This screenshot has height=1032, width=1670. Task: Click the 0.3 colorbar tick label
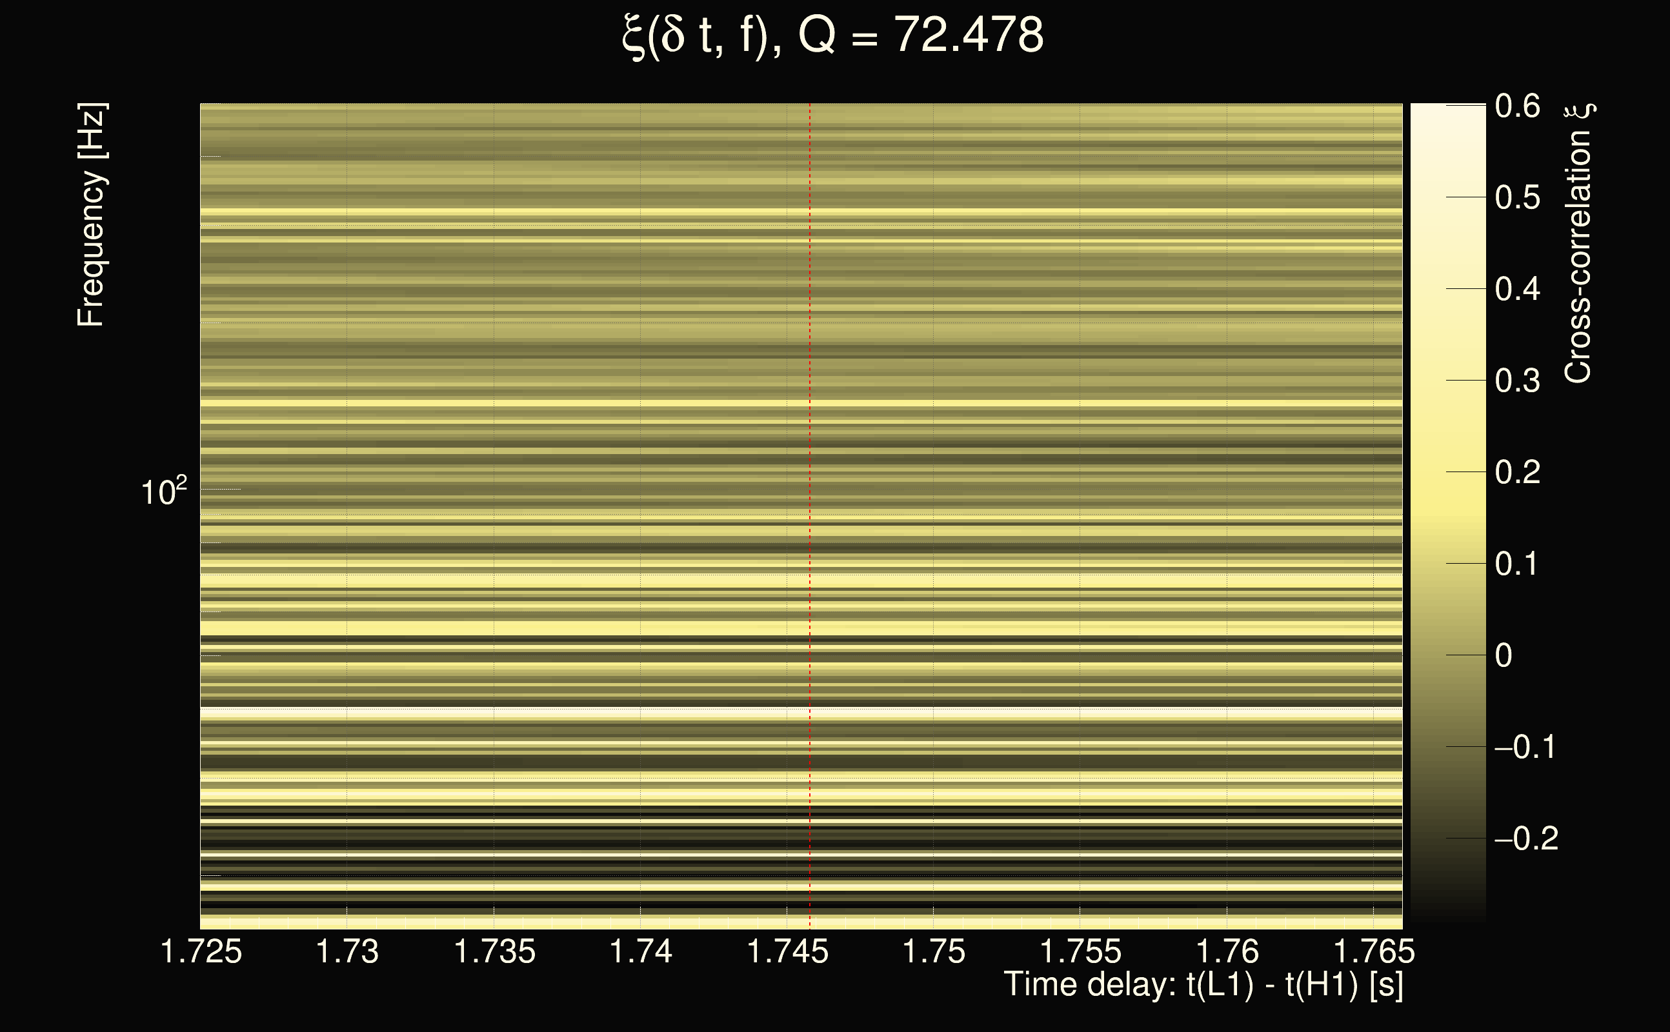coord(1517,381)
